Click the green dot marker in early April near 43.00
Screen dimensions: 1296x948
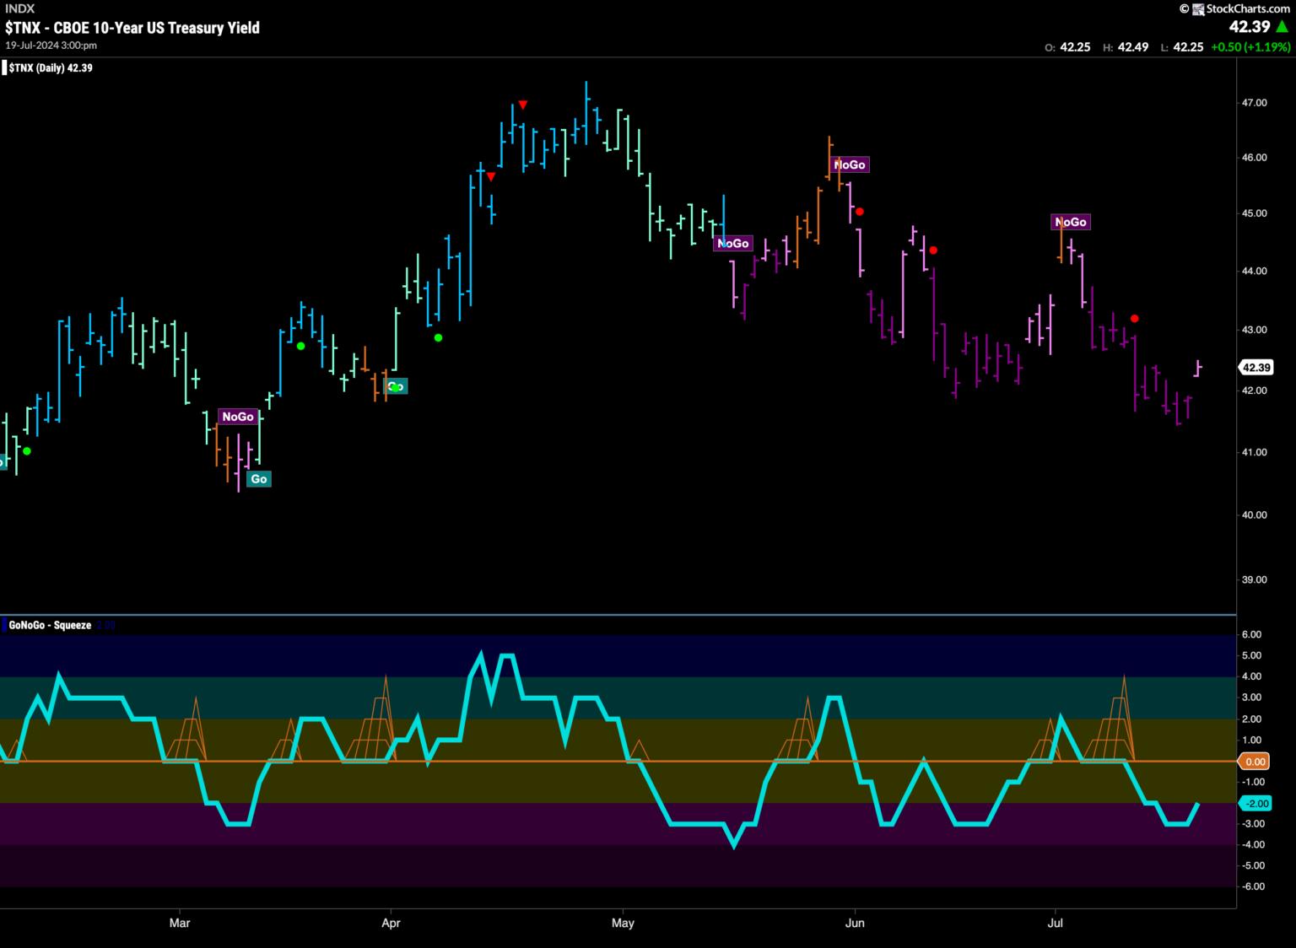438,337
